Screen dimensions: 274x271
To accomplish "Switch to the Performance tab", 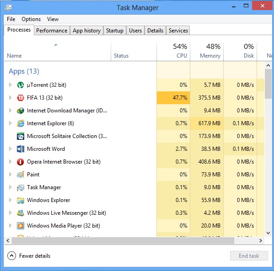I will click(52, 31).
